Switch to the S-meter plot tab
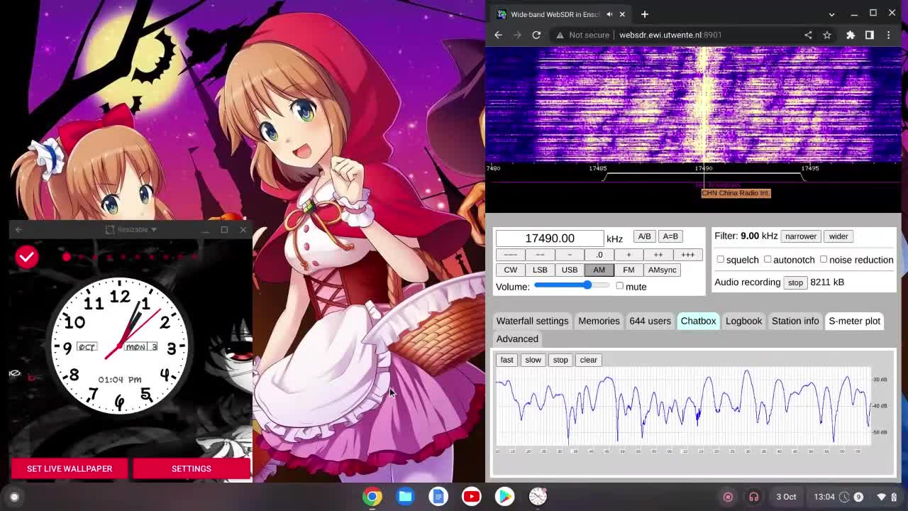Image resolution: width=908 pixels, height=511 pixels. pos(854,321)
